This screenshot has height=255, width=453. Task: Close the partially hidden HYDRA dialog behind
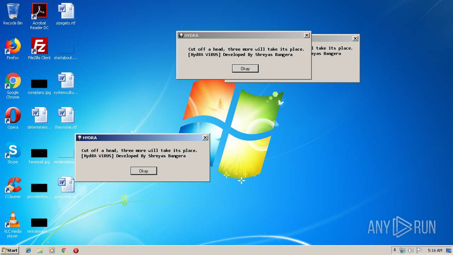(x=355, y=38)
